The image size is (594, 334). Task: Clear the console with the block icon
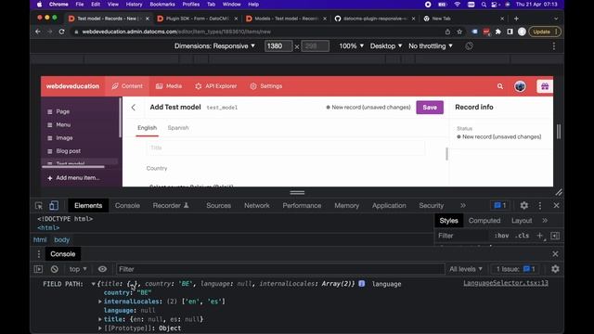[x=55, y=269]
